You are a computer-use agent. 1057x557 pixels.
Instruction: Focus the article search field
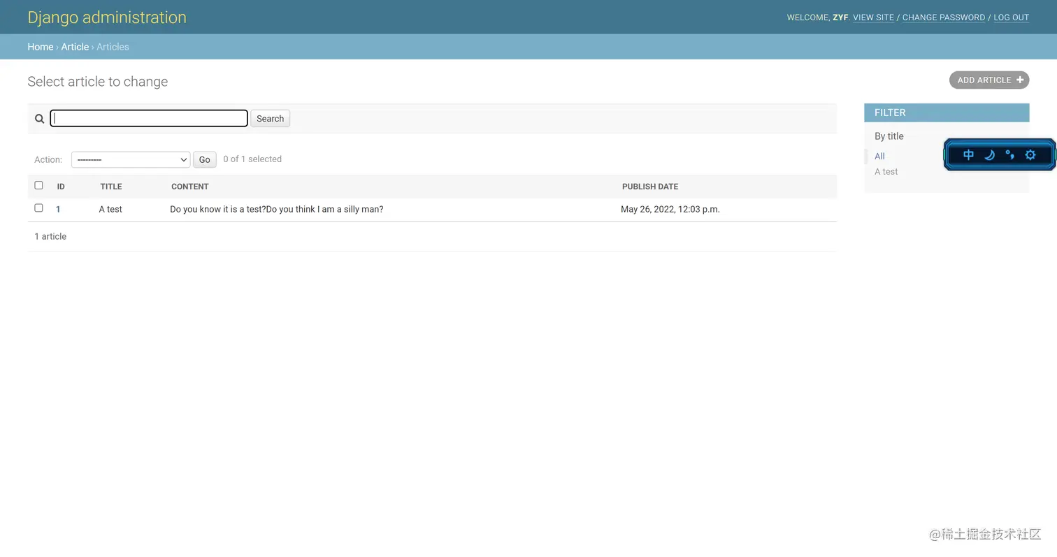[149, 118]
